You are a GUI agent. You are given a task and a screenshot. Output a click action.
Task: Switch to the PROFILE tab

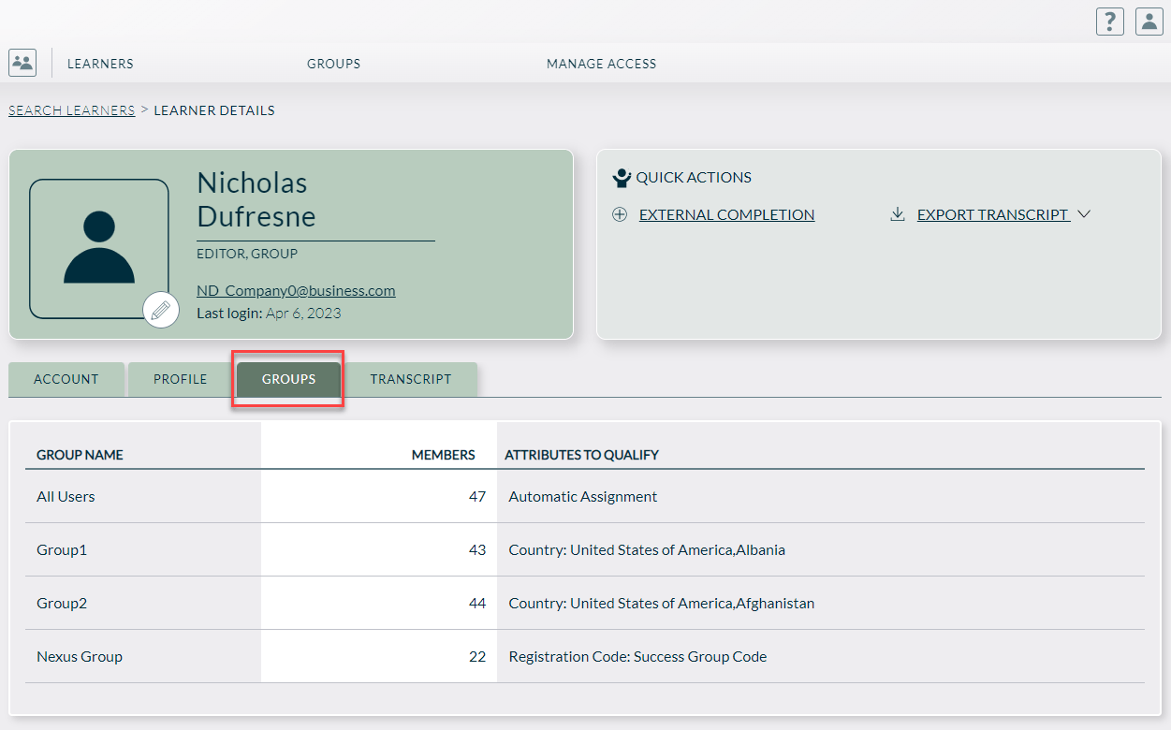[181, 379]
